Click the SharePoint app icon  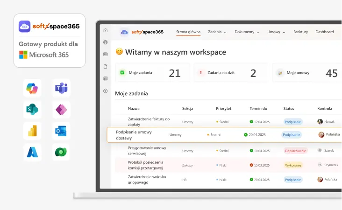click(x=32, y=110)
